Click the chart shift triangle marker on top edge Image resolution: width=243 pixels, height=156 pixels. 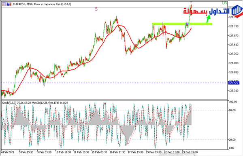191,2
